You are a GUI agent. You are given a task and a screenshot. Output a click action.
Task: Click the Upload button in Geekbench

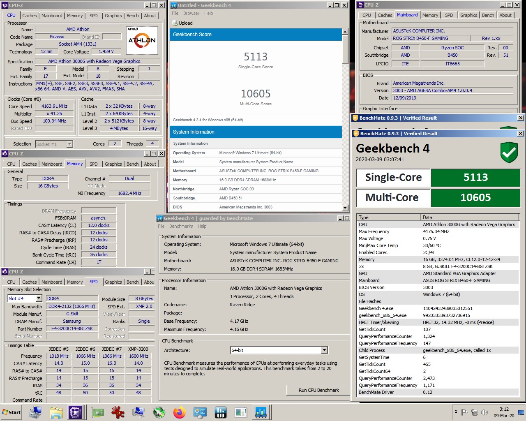(182, 23)
